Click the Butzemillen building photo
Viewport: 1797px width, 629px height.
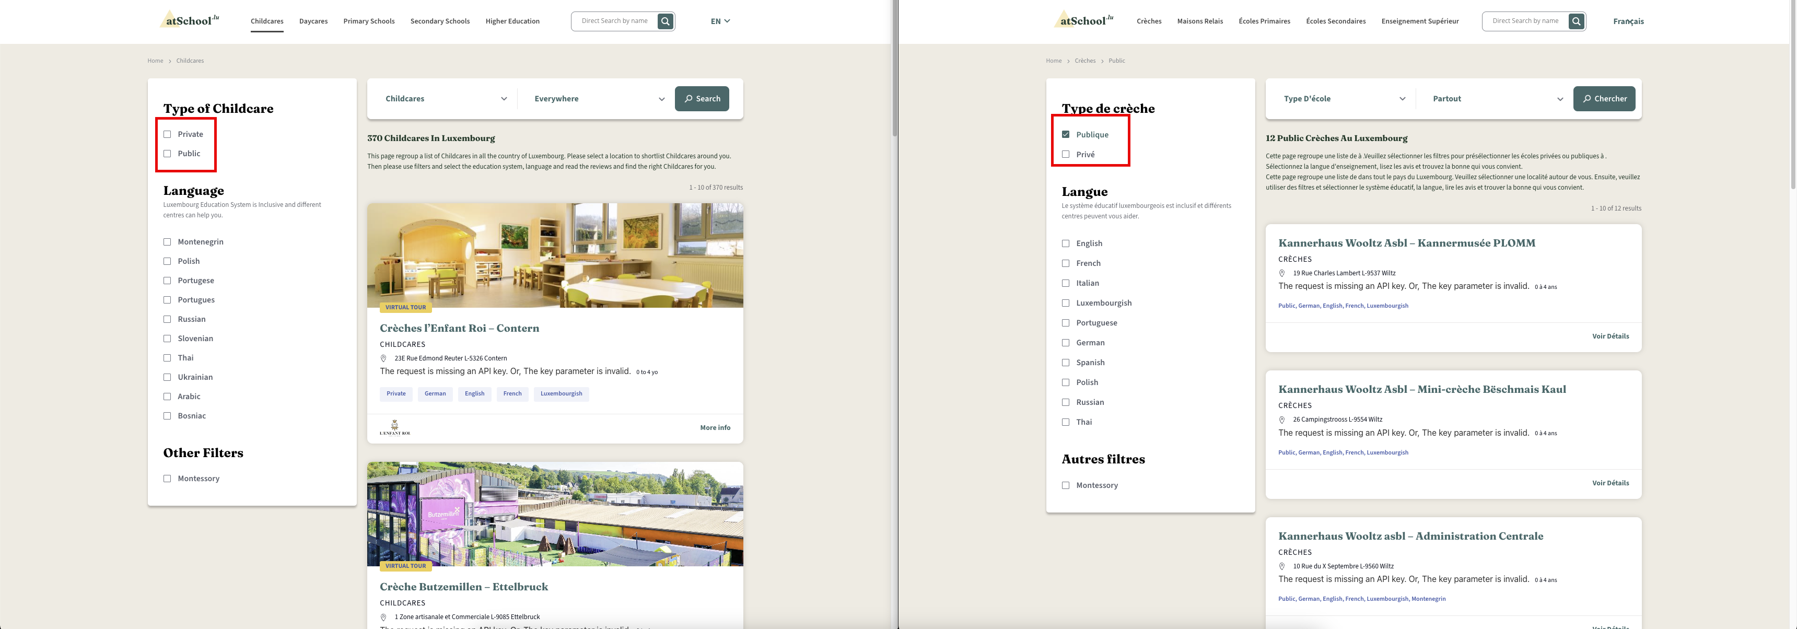point(555,514)
